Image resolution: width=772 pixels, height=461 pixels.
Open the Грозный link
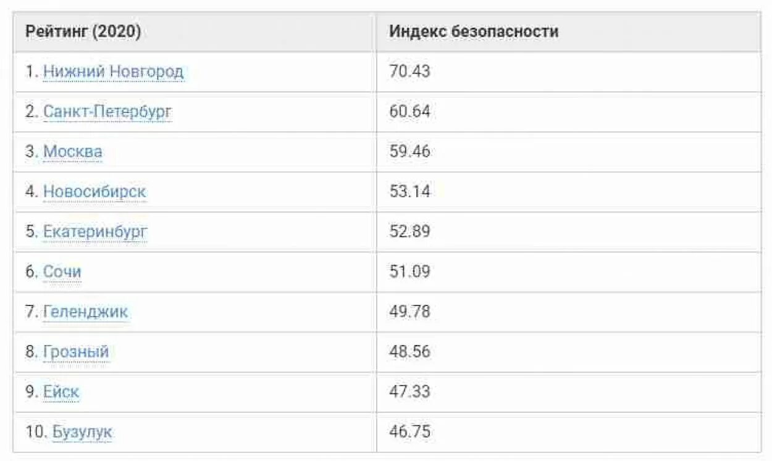click(76, 352)
